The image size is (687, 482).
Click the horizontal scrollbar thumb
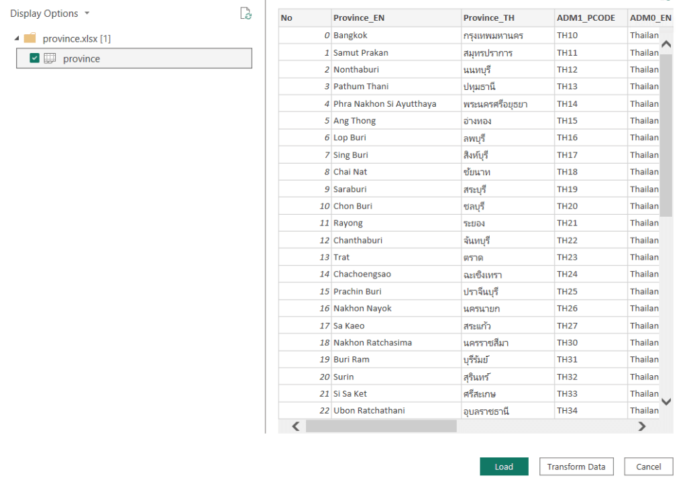click(x=380, y=426)
